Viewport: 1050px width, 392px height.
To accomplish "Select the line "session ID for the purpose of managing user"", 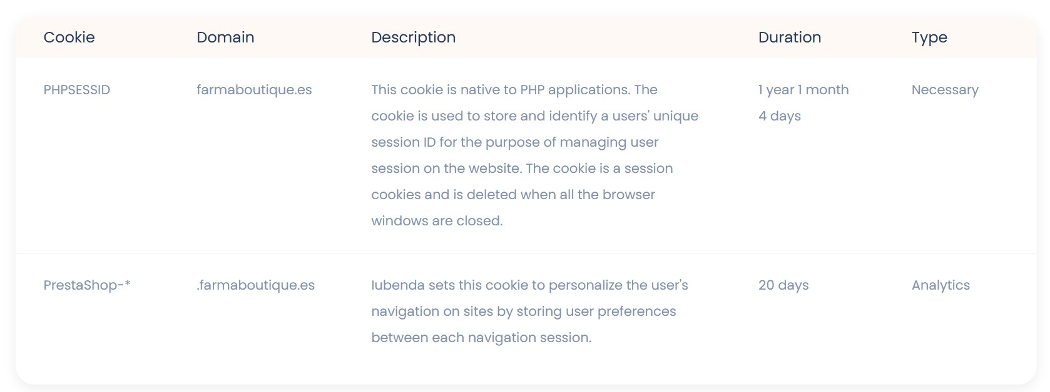I will [514, 142].
